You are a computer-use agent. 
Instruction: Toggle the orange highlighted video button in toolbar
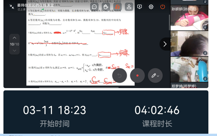(x=117, y=7)
